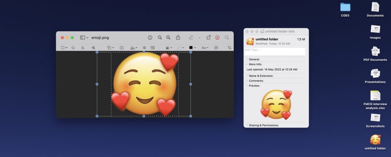Screen dimensions: 391x157
Task: Select the Sketch tool
Action: 82,48
